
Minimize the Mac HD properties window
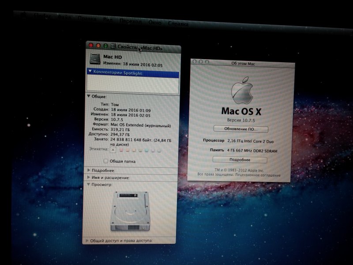[x=99, y=45]
